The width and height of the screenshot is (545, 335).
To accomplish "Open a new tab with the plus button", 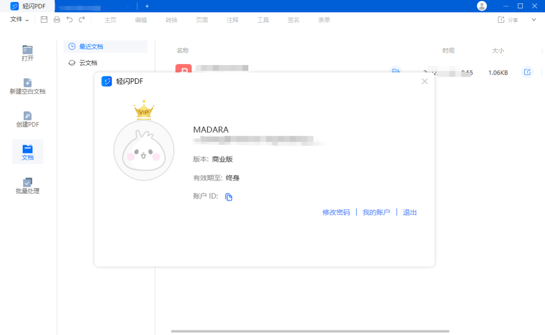I will 147,6.
